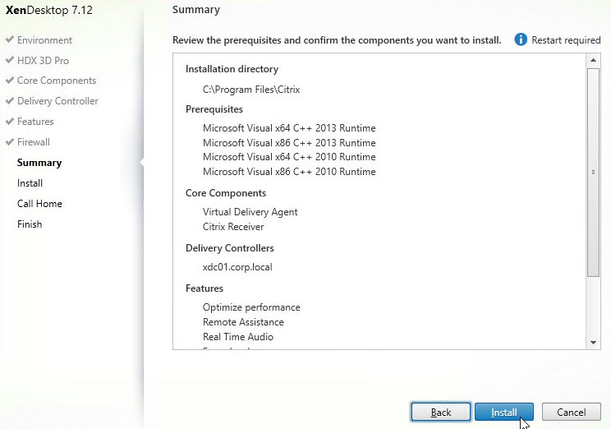Screen dimensions: 611x429
Task: Click the Optimize performance feature
Action: pos(251,307)
